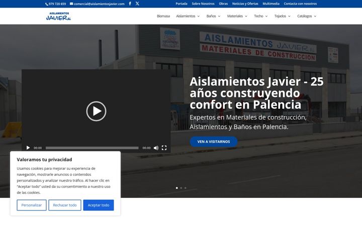Viewport: 362px width, 226px height.
Task: Mute the video with the speaker icon
Action: coord(156,148)
